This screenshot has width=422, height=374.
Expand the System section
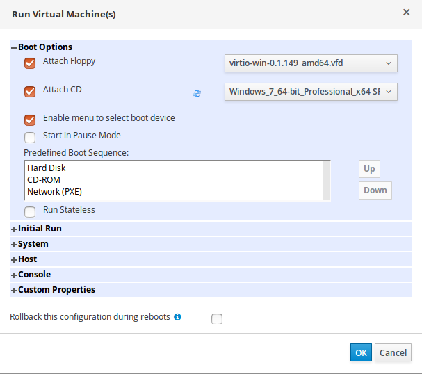click(32, 244)
